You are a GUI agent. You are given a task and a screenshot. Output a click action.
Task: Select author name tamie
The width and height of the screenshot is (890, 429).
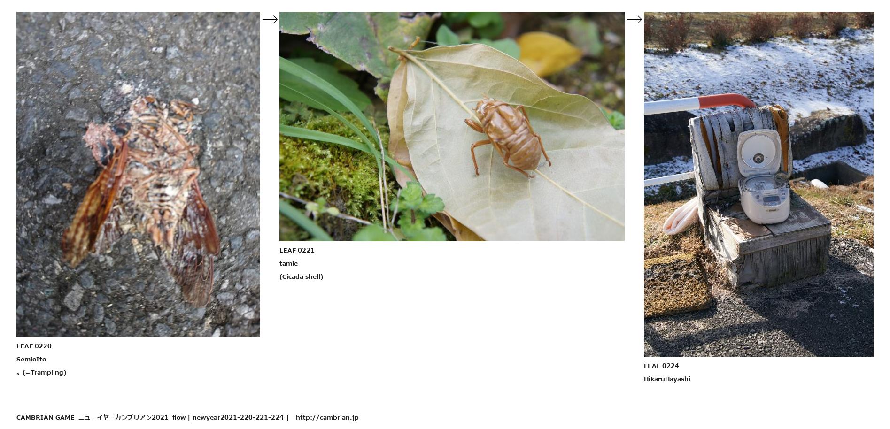(288, 263)
